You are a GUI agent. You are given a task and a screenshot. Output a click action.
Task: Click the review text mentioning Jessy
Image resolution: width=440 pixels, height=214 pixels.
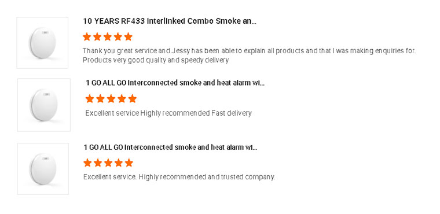coord(249,56)
